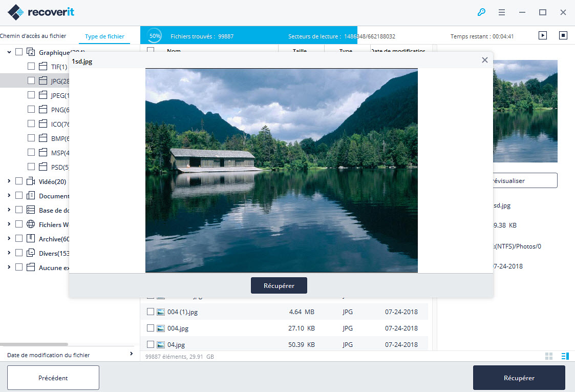Image resolution: width=575 pixels, height=392 pixels.
Task: Click the horizontal scrollbar under the tree
Action: (x=34, y=344)
